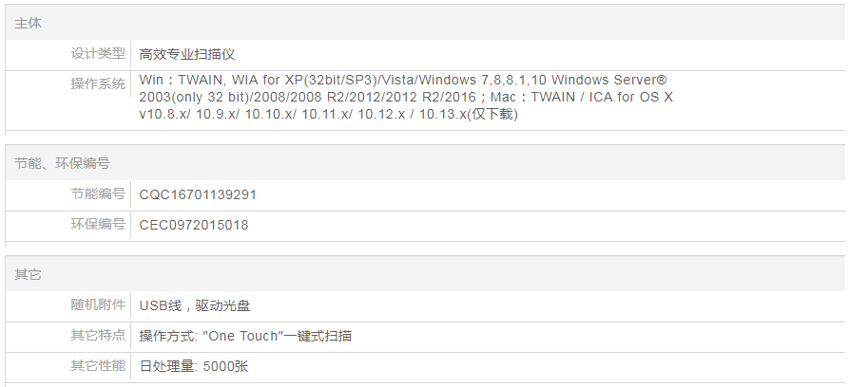Click the USB线，驱动光盘 value text
Image resolution: width=848 pixels, height=387 pixels.
point(195,305)
